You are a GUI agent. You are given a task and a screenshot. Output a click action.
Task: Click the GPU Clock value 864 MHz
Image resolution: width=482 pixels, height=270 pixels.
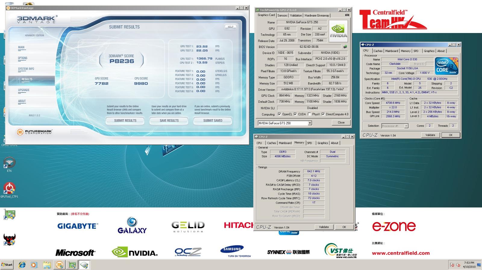click(284, 96)
